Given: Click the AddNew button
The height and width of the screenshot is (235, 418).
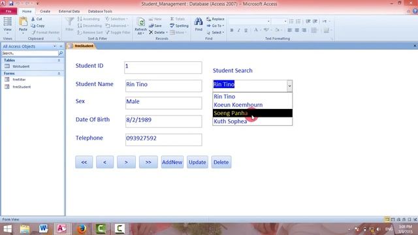Looking at the screenshot, I should [x=172, y=162].
